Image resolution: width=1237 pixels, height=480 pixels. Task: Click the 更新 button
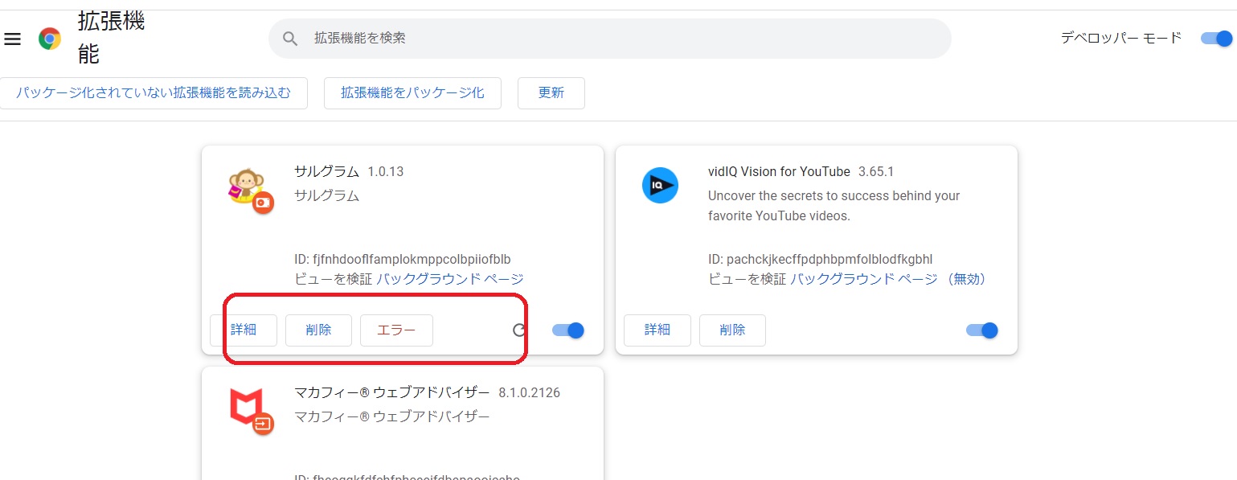[551, 93]
